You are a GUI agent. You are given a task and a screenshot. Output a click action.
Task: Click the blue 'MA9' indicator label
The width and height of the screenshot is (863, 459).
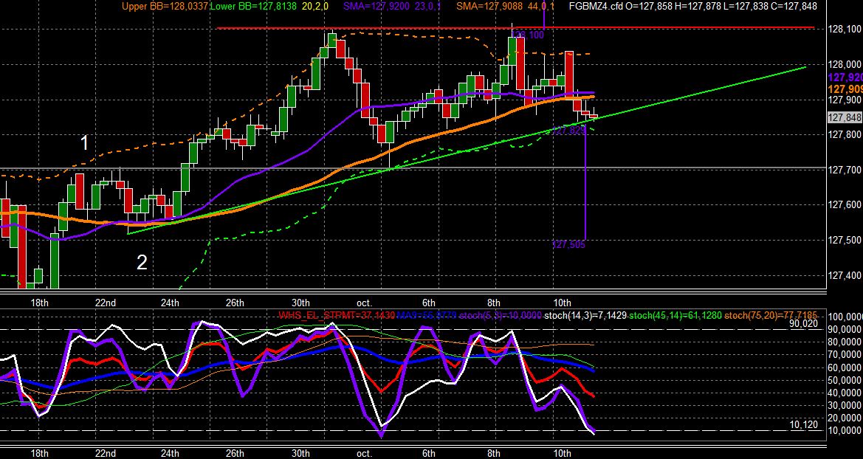[427, 316]
